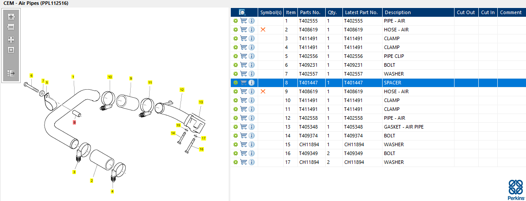This screenshot has width=526, height=201.
Task: Select callout label 2 in diagram
Action: coord(92,181)
